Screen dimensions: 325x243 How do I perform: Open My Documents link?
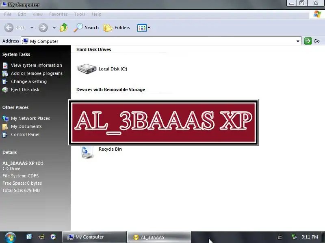click(26, 126)
